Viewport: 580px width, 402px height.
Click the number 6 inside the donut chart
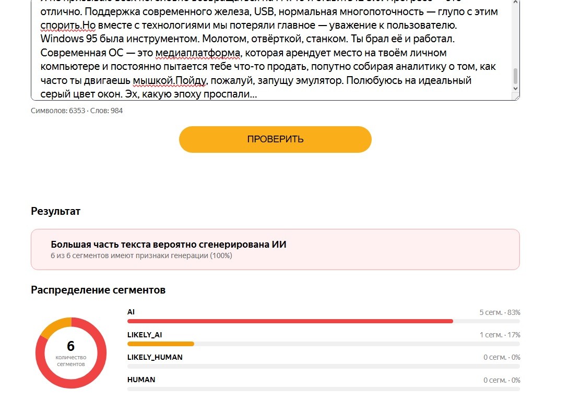pyautogui.click(x=70, y=346)
